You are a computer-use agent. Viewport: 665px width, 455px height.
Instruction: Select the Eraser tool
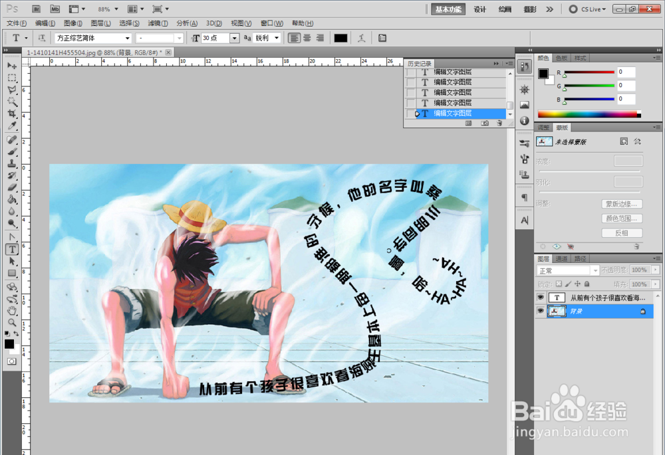pos(12,187)
